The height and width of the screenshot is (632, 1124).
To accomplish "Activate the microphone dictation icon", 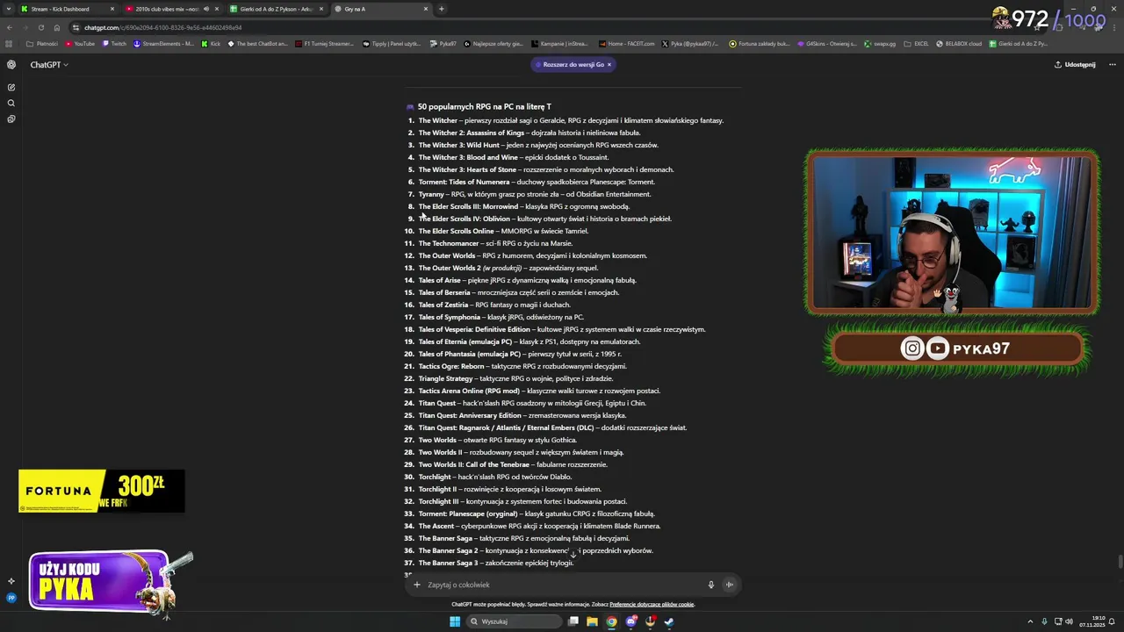I will click(711, 585).
